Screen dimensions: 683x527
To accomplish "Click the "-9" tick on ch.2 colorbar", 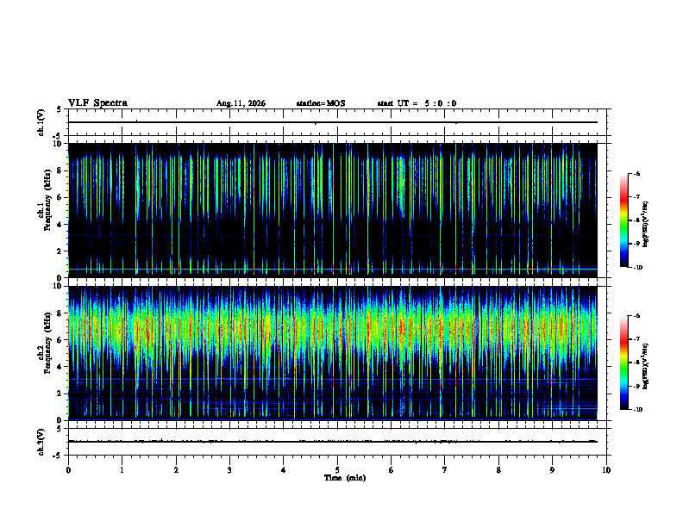I will pyautogui.click(x=636, y=386).
